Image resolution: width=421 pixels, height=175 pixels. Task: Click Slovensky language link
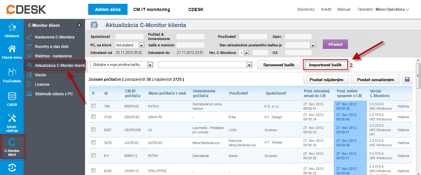(x=306, y=9)
